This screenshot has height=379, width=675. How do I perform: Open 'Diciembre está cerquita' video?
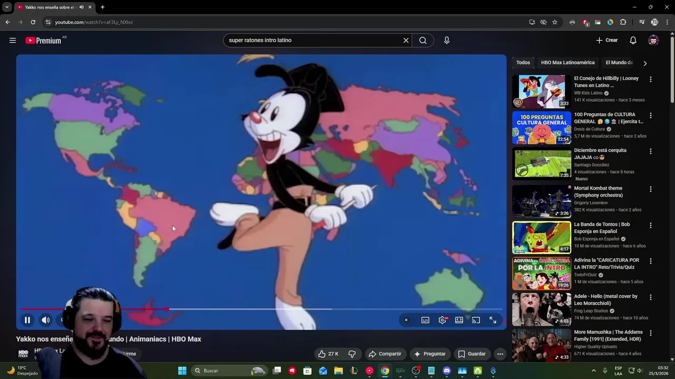click(x=542, y=164)
